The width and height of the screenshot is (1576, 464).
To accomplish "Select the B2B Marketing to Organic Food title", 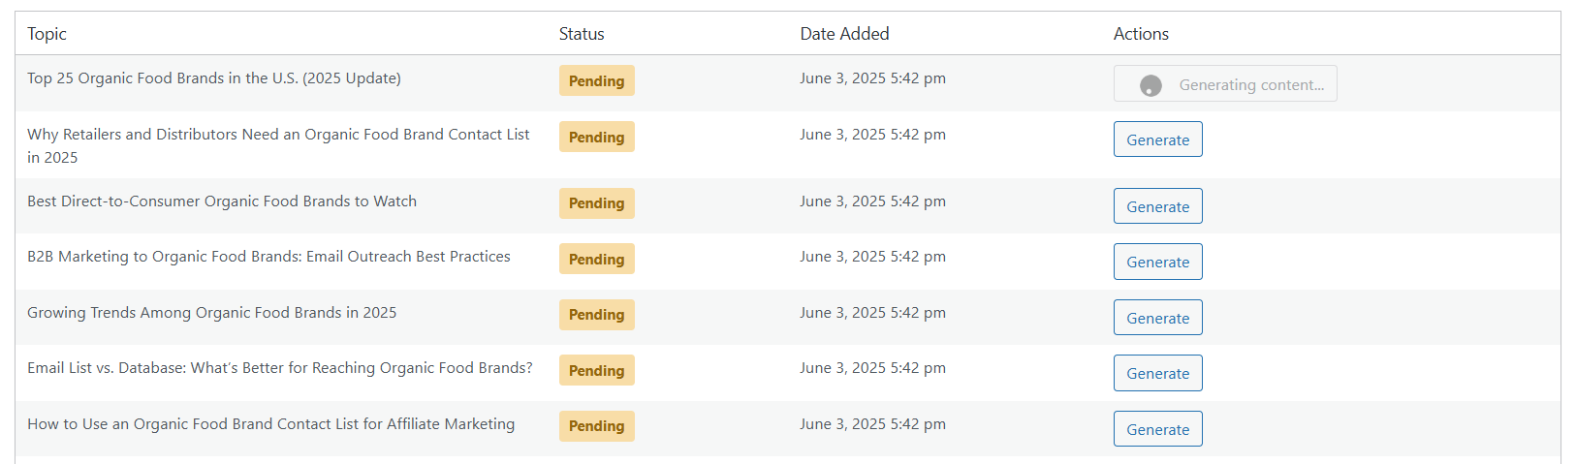I will pyautogui.click(x=268, y=257).
